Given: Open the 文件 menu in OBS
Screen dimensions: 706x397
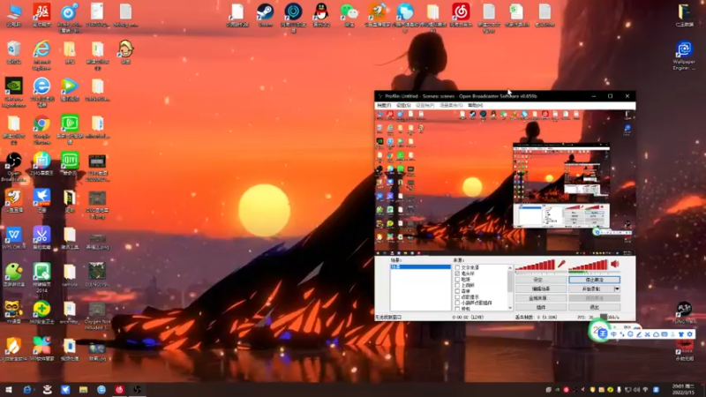Looking at the screenshot, I should point(384,105).
